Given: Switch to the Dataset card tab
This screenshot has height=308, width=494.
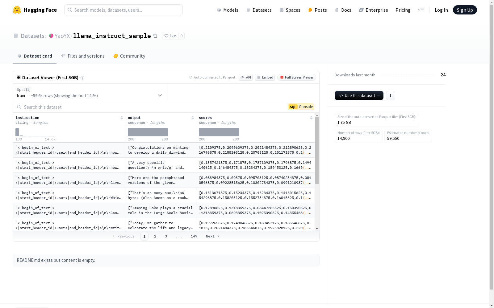Looking at the screenshot, I should point(35,56).
